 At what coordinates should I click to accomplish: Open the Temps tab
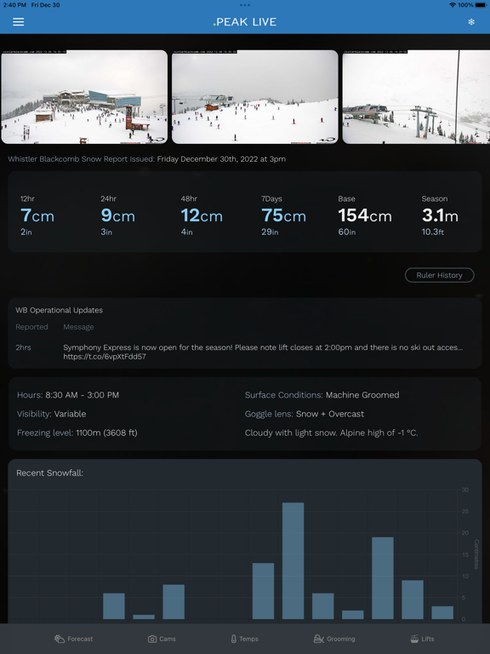[x=245, y=639]
